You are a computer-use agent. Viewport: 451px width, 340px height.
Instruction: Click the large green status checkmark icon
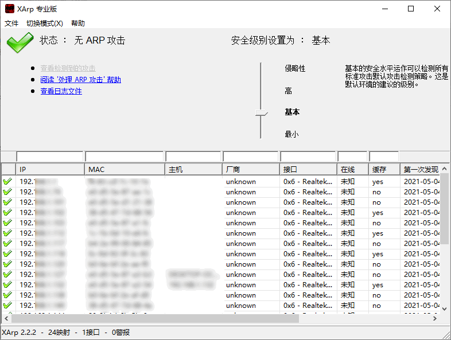pos(20,42)
